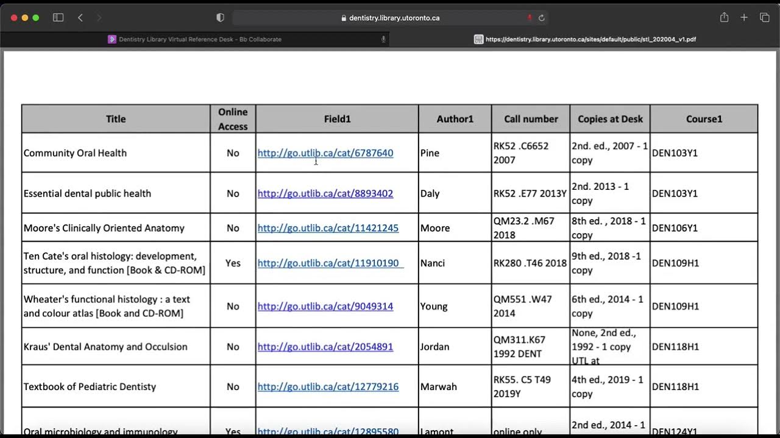Open Kraus' Dental Anatomy link 2054891
The height and width of the screenshot is (438, 780).
tap(325, 347)
